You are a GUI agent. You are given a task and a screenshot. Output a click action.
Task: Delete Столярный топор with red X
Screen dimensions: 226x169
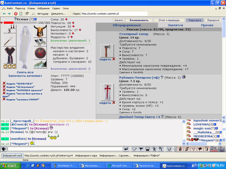pos(114,59)
